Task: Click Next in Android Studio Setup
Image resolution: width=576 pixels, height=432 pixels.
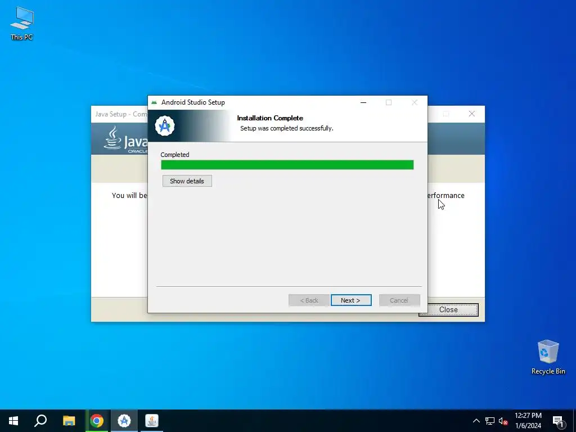Action: [351, 300]
